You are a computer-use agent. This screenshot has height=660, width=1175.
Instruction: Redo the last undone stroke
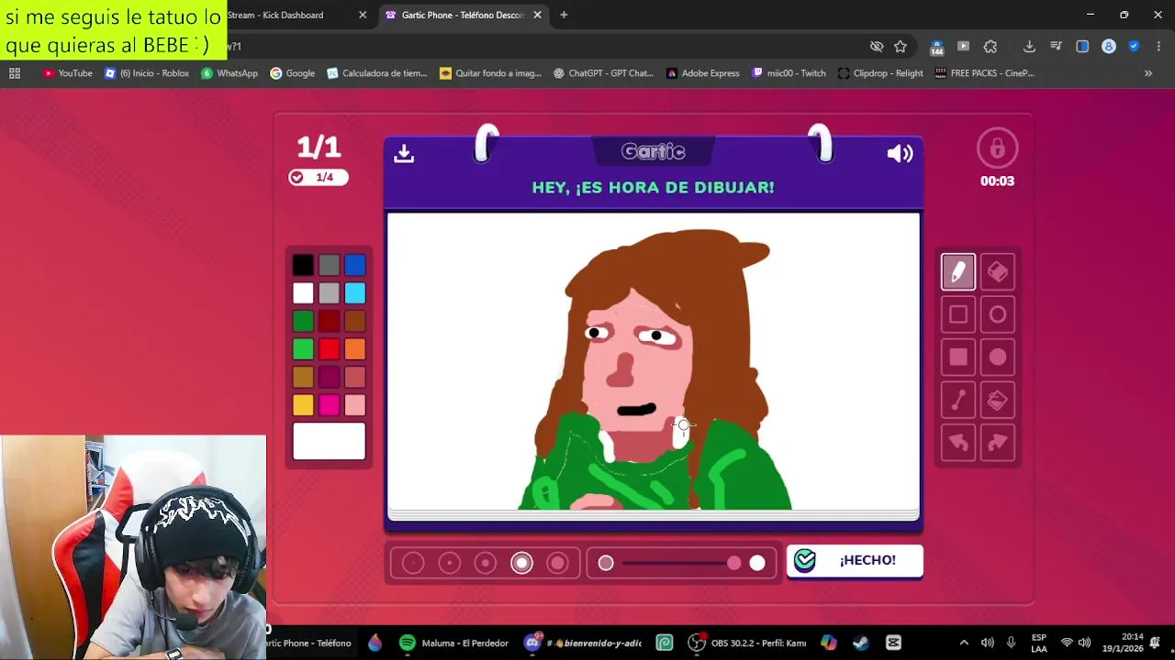998,444
